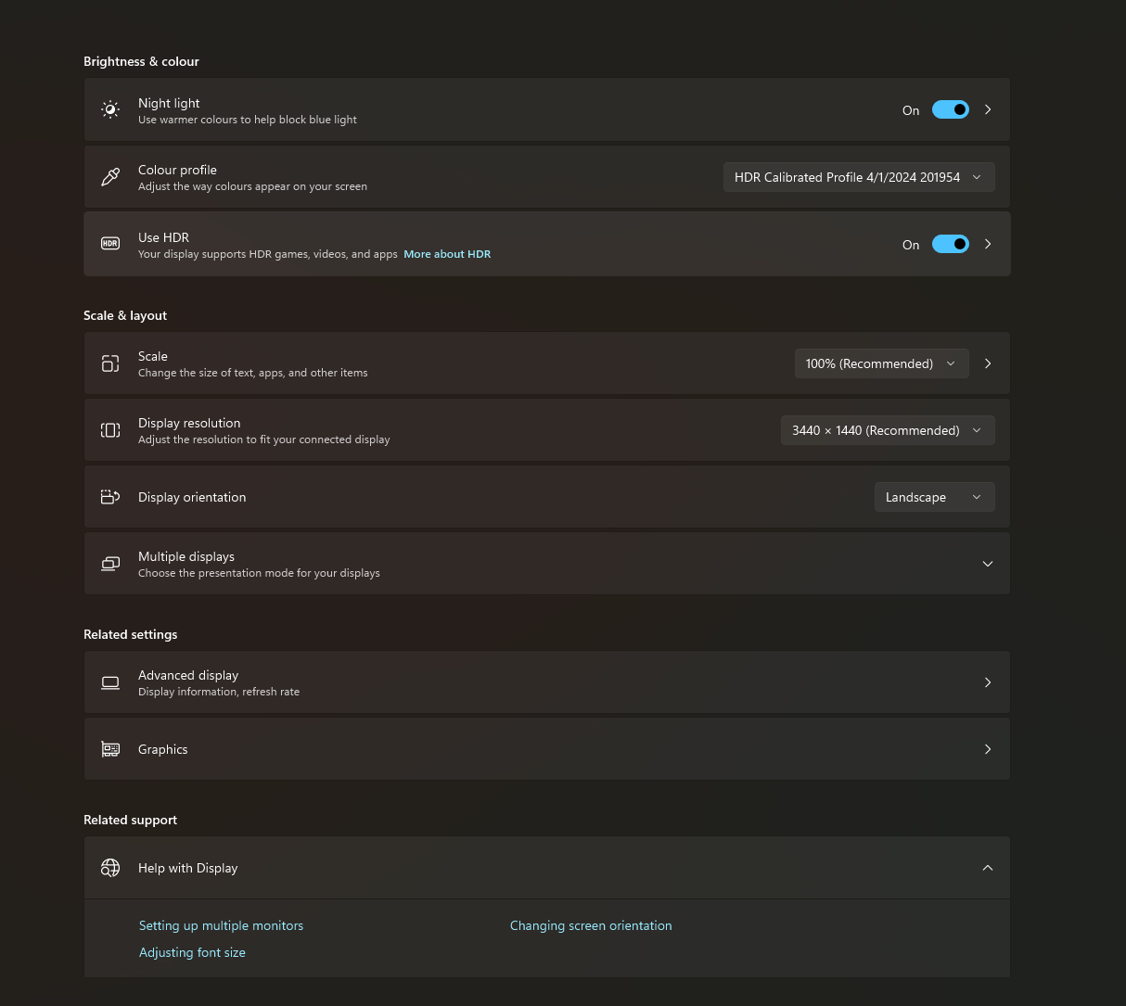Screen dimensions: 1126x1006
Task: Open the Changing screen orientation link
Action: 591,925
